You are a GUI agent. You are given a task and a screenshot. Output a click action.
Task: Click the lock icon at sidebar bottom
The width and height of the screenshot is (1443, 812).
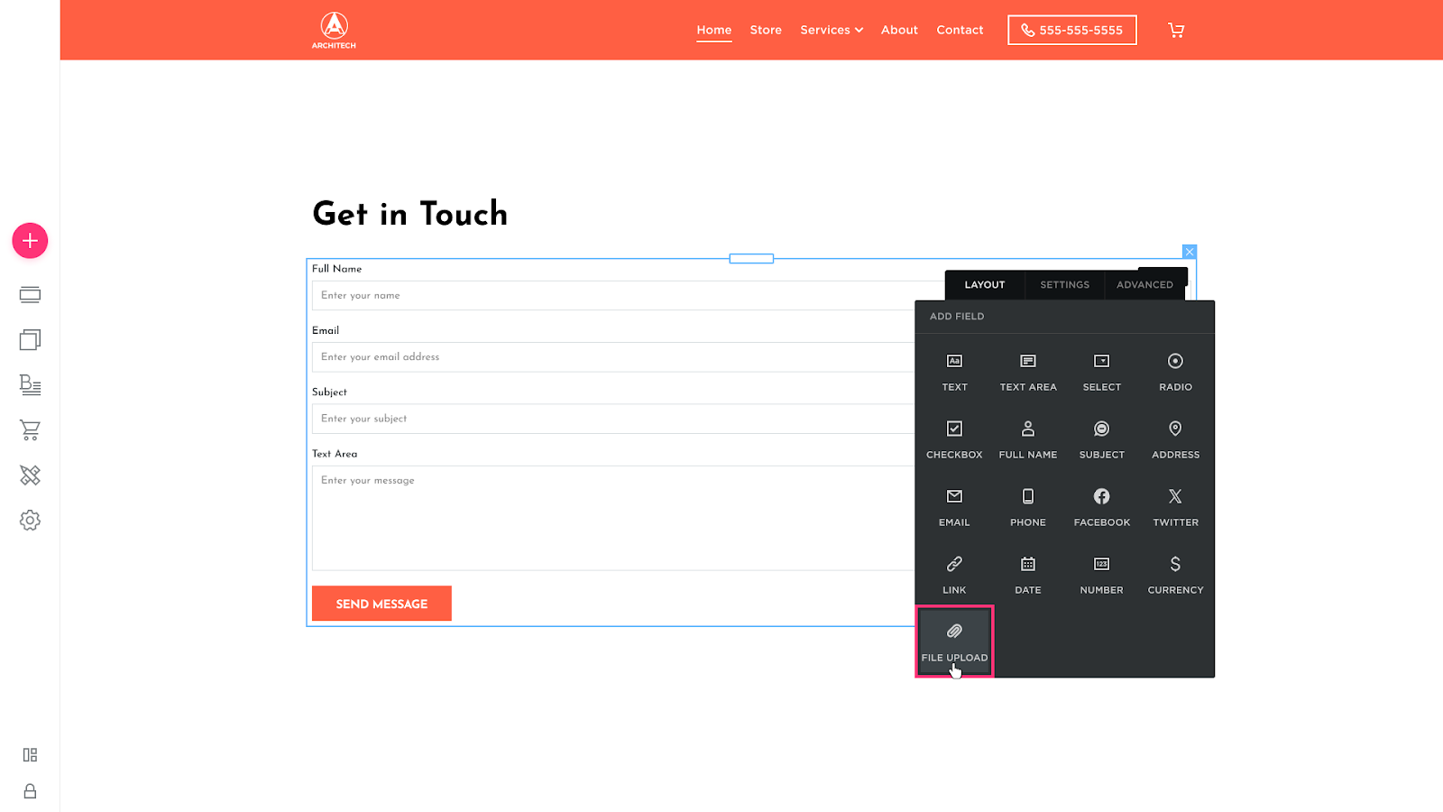[x=30, y=791]
